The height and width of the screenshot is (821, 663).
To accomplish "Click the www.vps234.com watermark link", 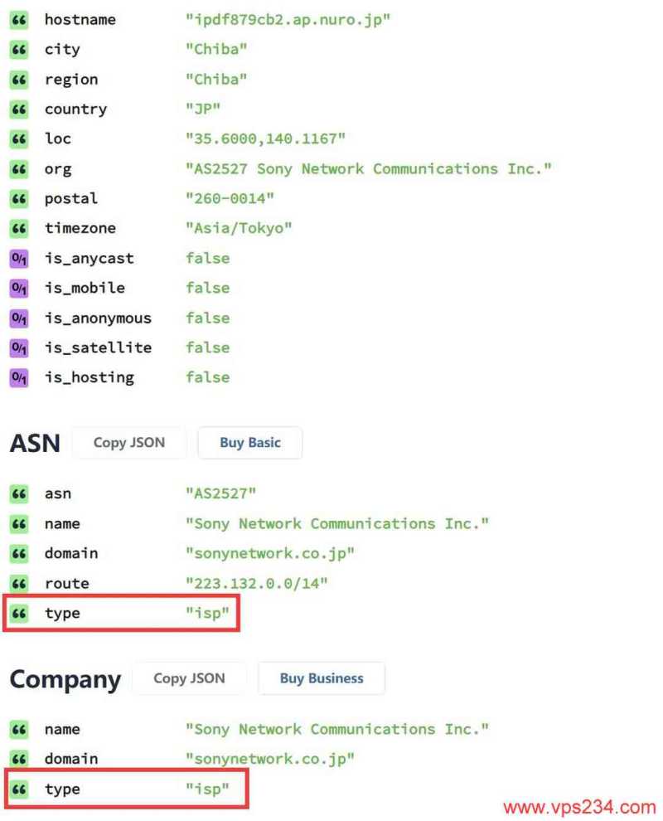I will 579,807.
